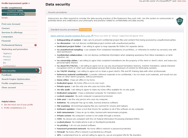Go to the Contact section
This screenshot has height=138, width=188.
point(6,28)
